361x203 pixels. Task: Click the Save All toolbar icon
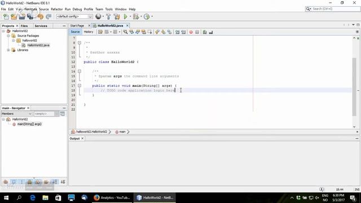[30, 16]
